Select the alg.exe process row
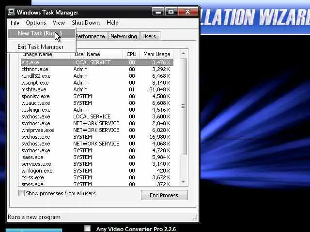The image size is (310, 232). click(x=97, y=62)
